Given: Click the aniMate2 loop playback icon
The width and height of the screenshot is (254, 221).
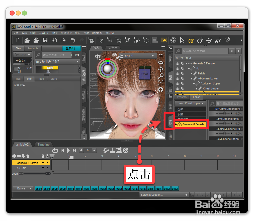Looking at the screenshot, I should point(55,150).
